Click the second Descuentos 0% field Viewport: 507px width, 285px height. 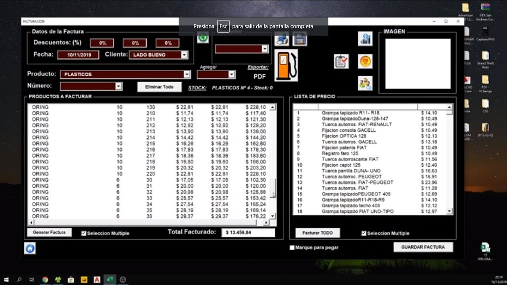[135, 43]
